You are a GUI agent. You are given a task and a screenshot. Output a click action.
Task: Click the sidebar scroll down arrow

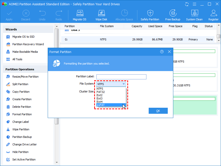click(x=57, y=162)
